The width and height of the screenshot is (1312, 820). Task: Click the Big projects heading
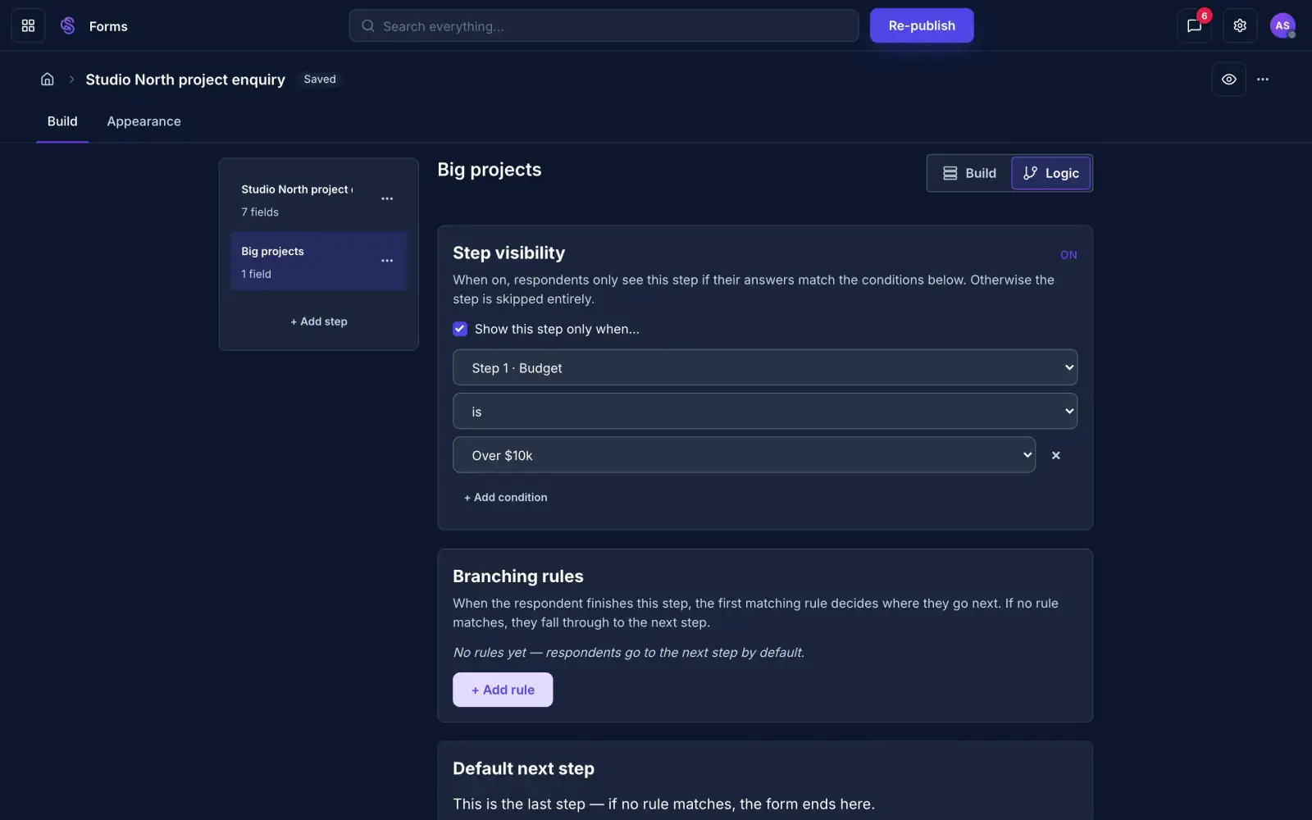(490, 170)
